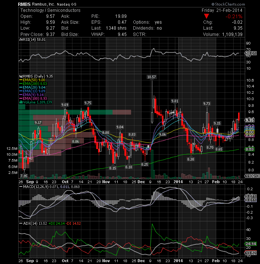Screen dimensions: 260x264
Task: Click the 8.15 low price annotation
Action: pyautogui.click(x=113, y=168)
